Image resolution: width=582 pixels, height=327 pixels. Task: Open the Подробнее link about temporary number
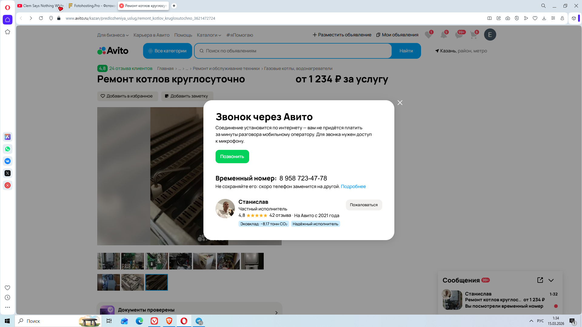[x=353, y=187]
